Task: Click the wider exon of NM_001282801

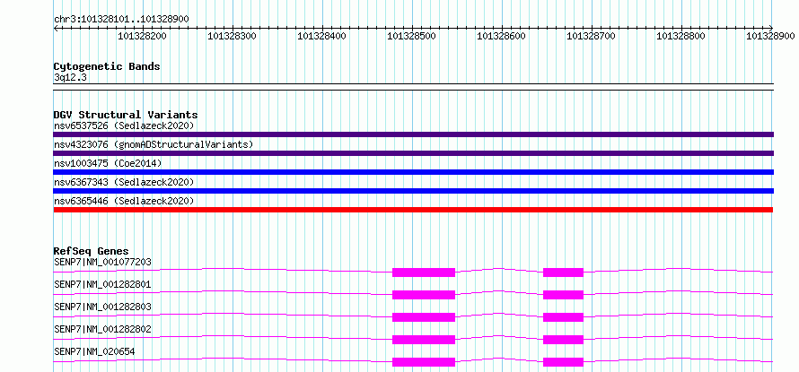Action: click(x=424, y=295)
